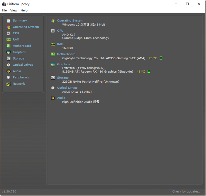The height and width of the screenshot is (196, 206).
Task: Click the Windows flag icon in summary panel
Action: tap(53, 20)
